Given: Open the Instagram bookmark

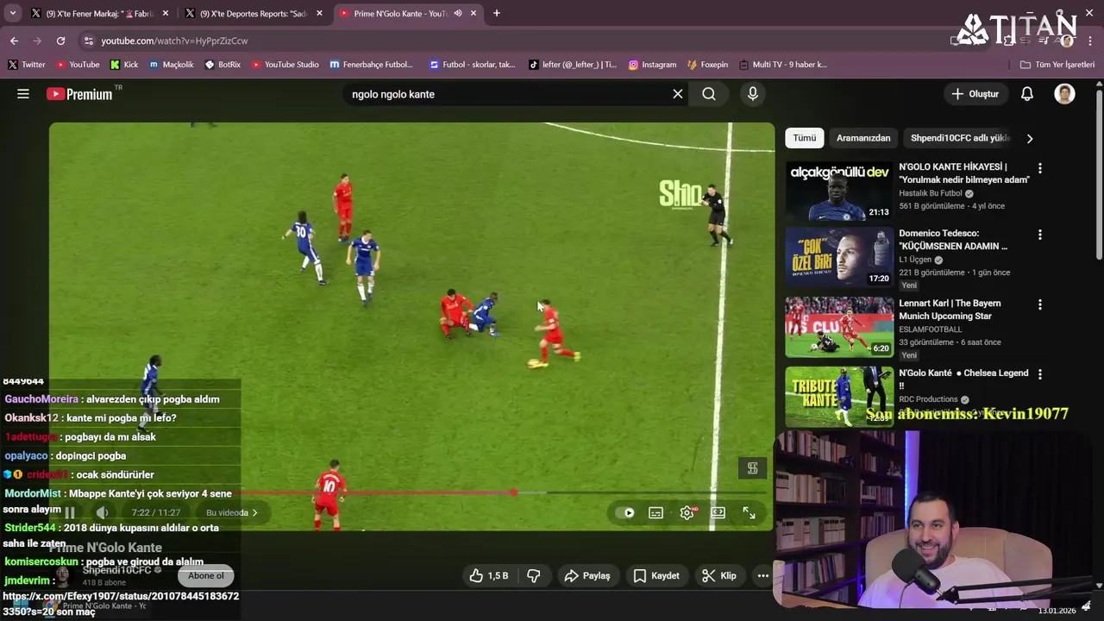Looking at the screenshot, I should pyautogui.click(x=652, y=65).
